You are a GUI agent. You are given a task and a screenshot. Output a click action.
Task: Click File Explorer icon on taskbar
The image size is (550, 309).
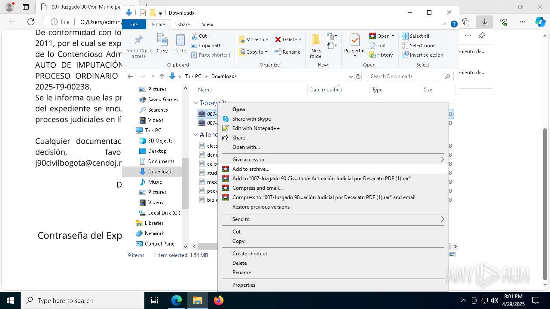click(198, 300)
